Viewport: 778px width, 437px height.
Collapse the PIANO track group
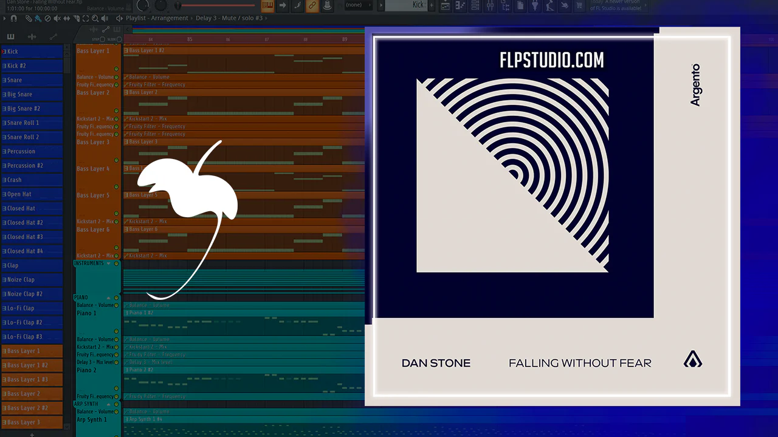109,297
